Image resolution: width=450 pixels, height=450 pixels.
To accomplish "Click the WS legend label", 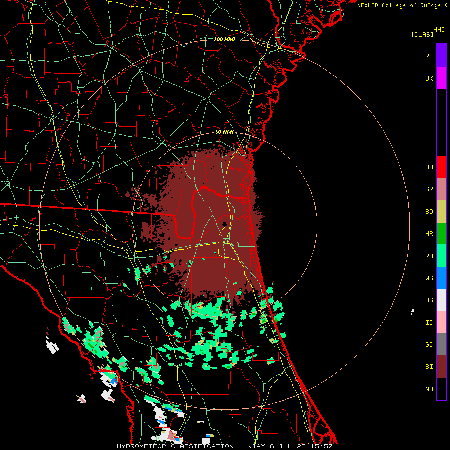I will pyautogui.click(x=429, y=278).
